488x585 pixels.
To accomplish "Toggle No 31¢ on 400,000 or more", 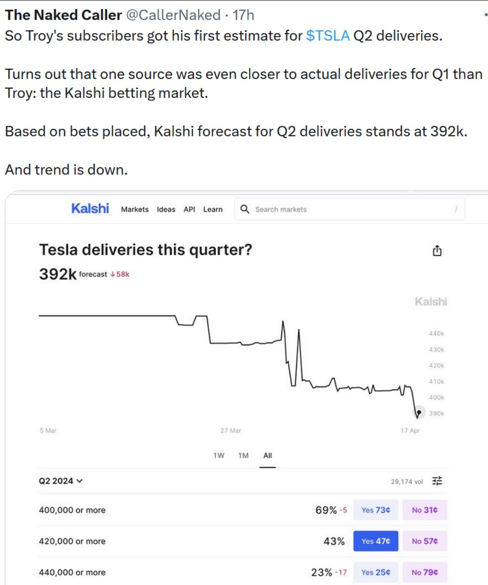I will 425,510.
